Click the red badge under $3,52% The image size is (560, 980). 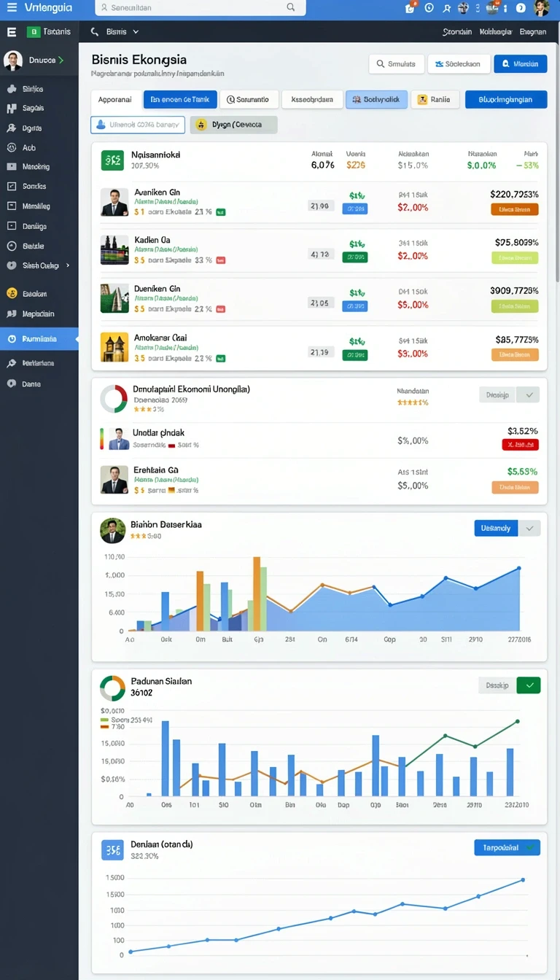pos(521,444)
